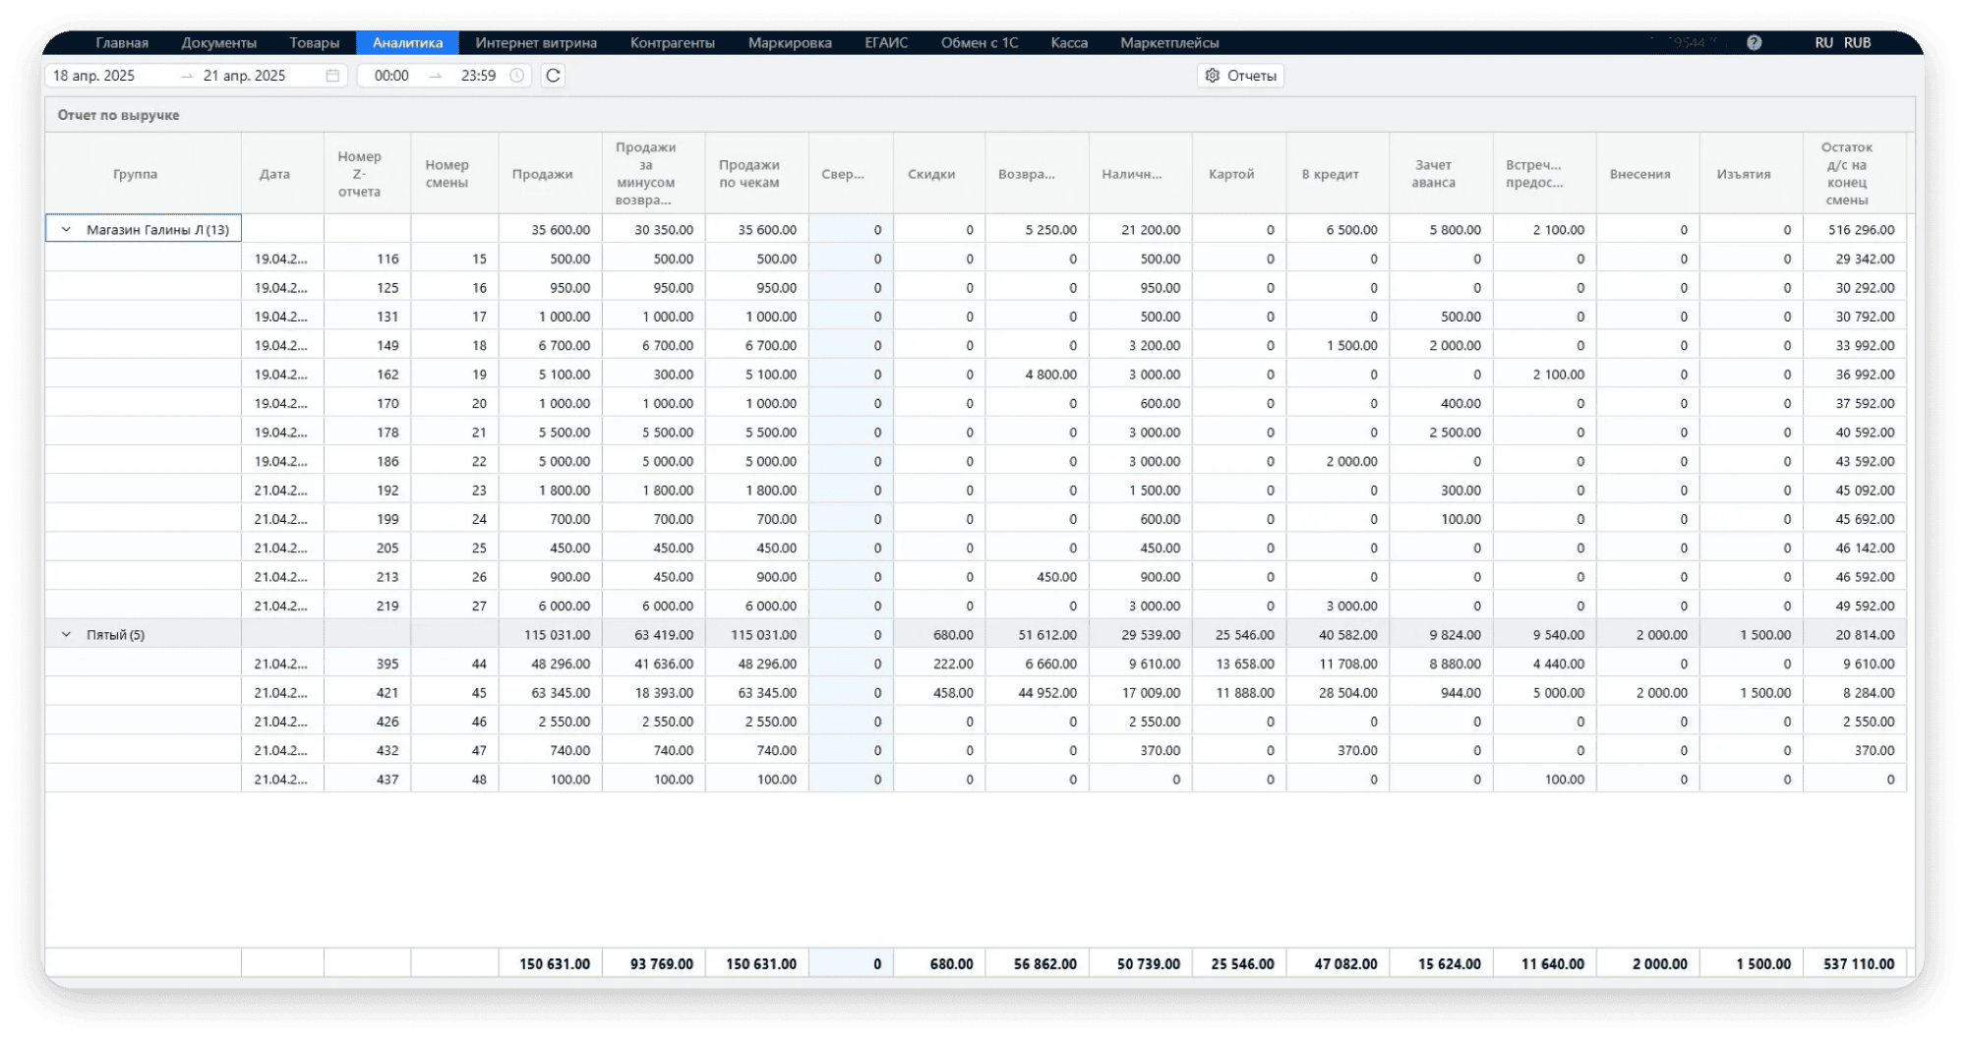The height and width of the screenshot is (1041, 1966).
Task: Select sales value 63 345.00 in shift 45
Action: [x=550, y=693]
